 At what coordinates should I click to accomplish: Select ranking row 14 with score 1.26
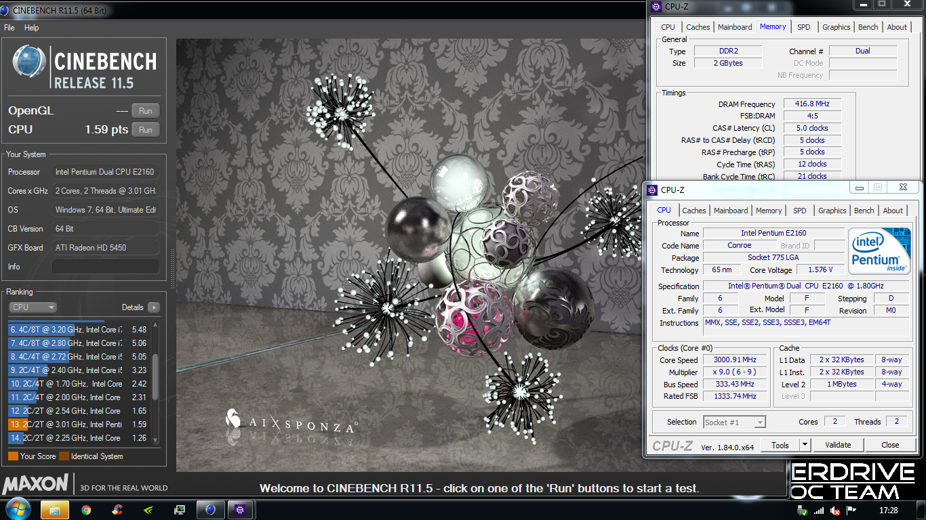78,438
